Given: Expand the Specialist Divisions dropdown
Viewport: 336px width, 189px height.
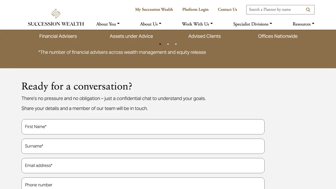Looking at the screenshot, I should coord(253,24).
